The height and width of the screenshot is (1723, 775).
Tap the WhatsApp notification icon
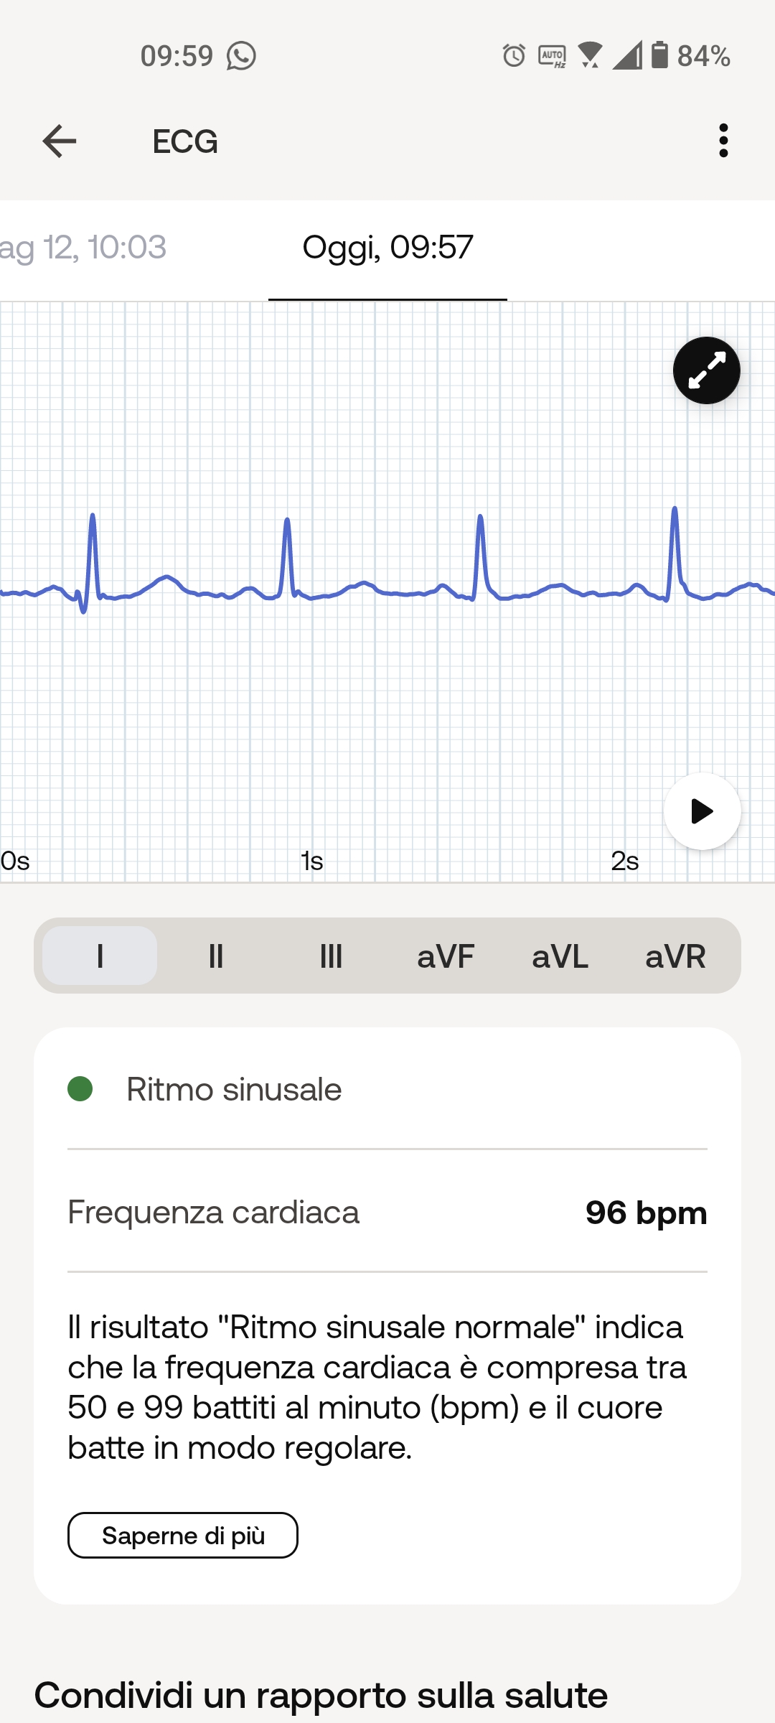coord(241,56)
